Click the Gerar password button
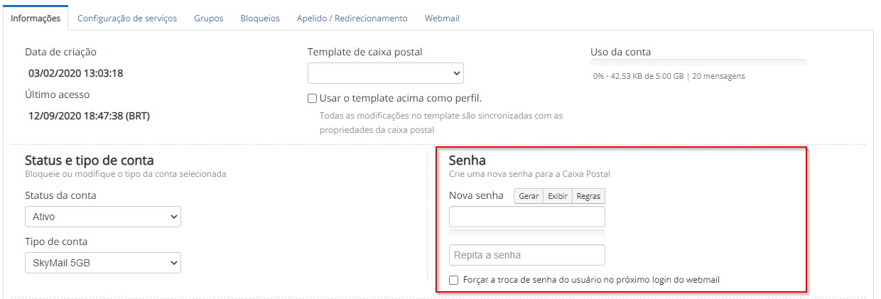 point(529,196)
